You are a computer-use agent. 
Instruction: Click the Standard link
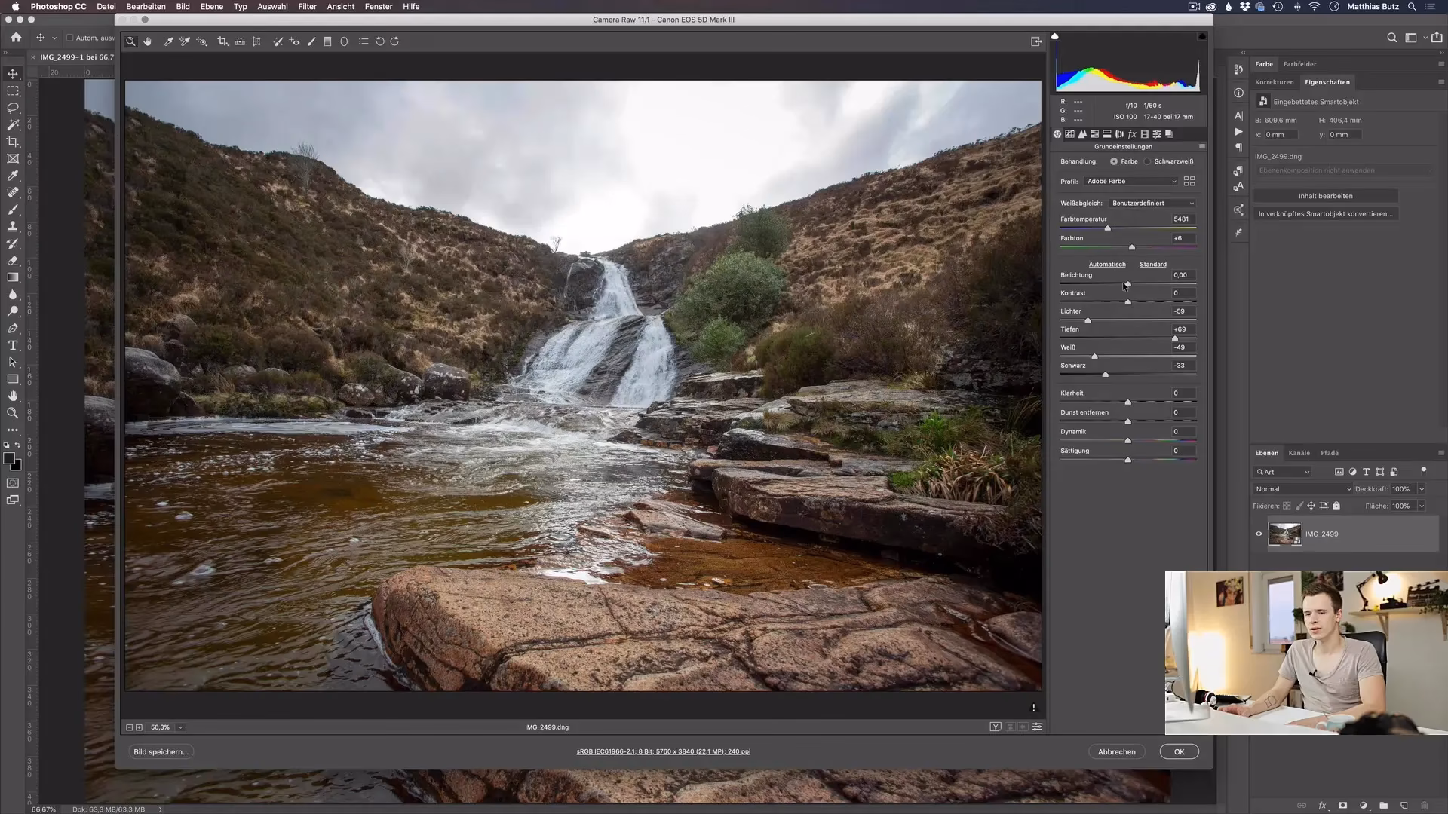(x=1152, y=265)
